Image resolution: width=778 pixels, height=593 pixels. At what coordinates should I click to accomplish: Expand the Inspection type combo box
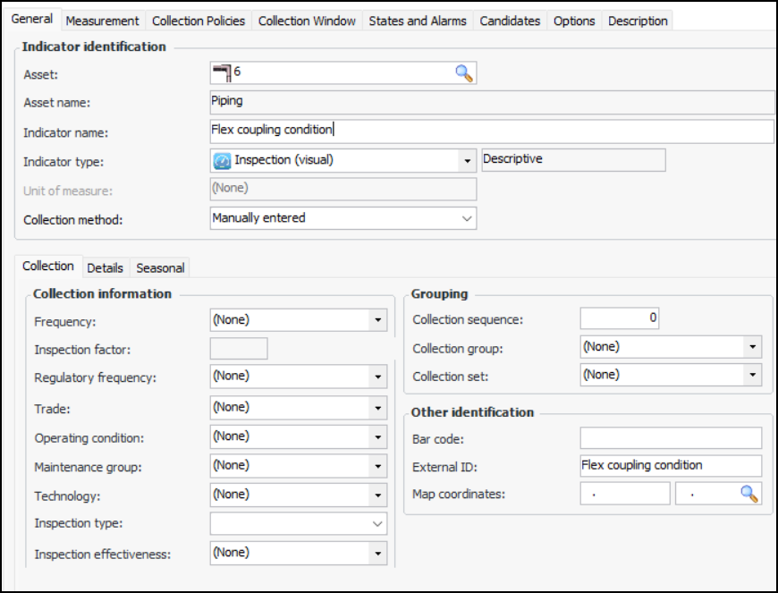tap(377, 524)
